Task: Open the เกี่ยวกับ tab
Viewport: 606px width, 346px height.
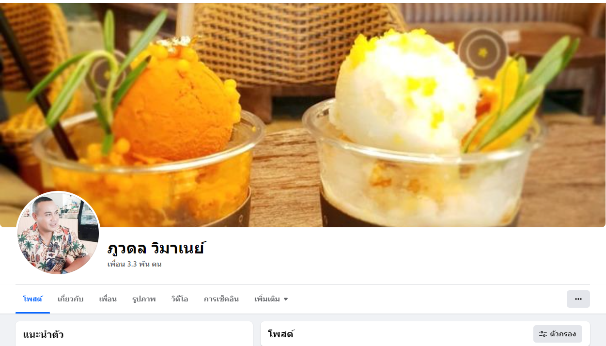Action: (x=70, y=299)
